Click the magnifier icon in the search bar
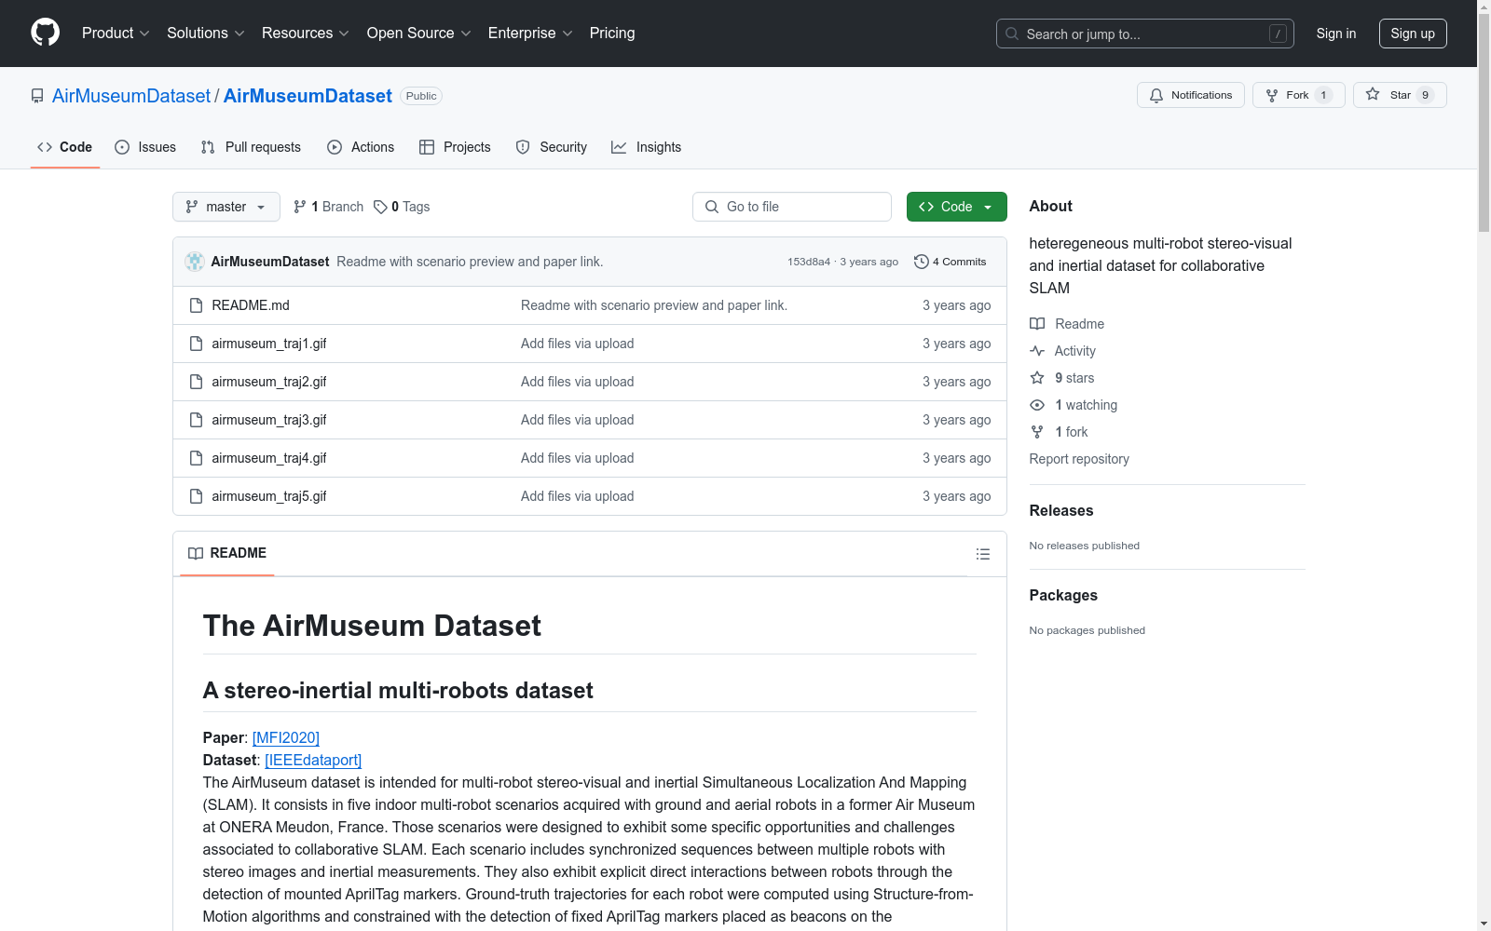Image resolution: width=1491 pixels, height=931 pixels. point(1012,34)
